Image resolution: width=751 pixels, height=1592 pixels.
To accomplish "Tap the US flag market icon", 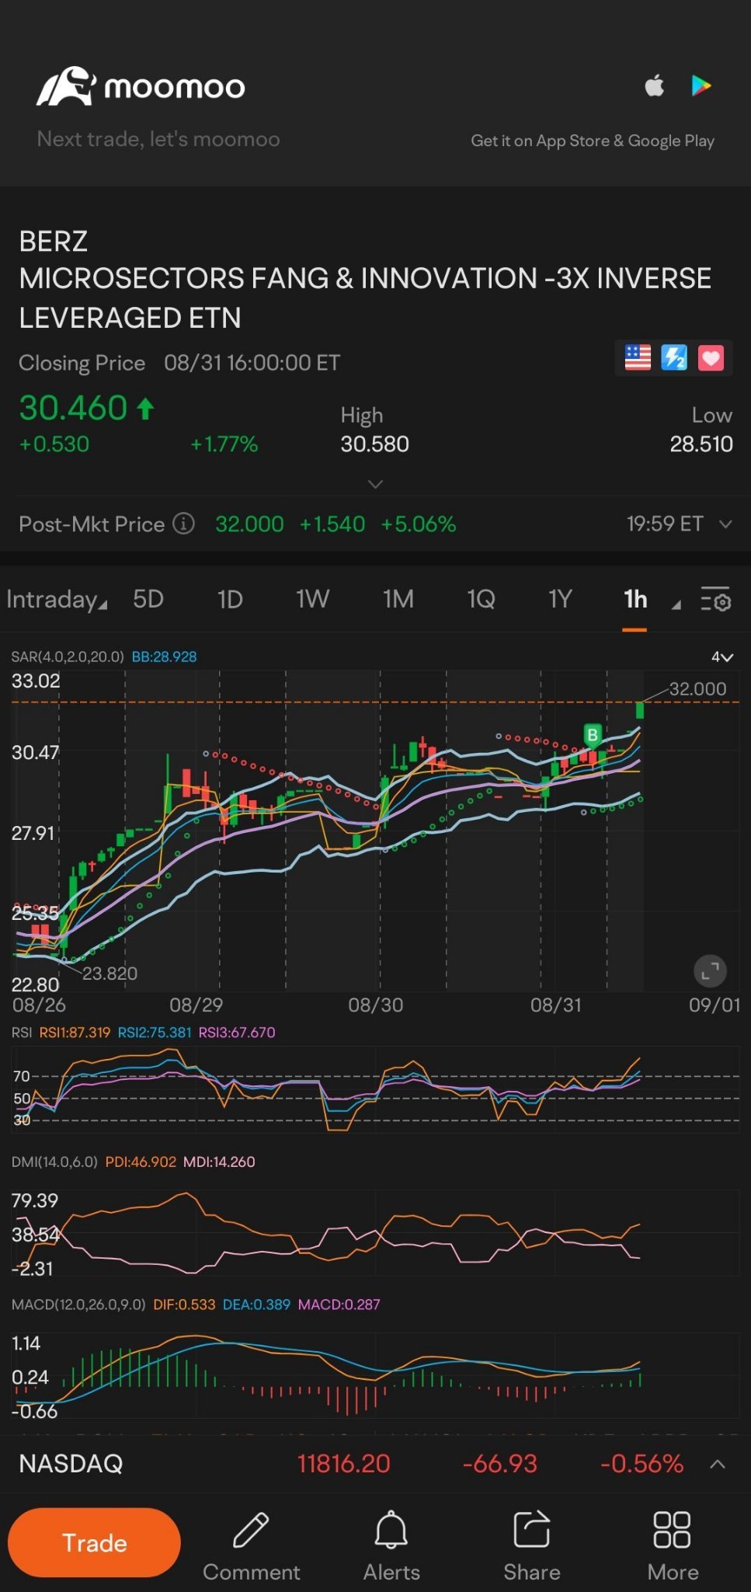I will point(638,357).
